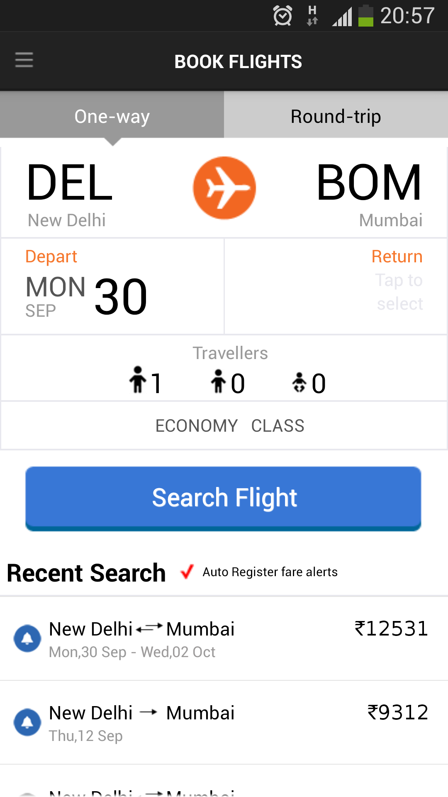This screenshot has width=448, height=797.
Task: Toggle Auto Register fare alerts checkmark
Action: click(x=187, y=572)
